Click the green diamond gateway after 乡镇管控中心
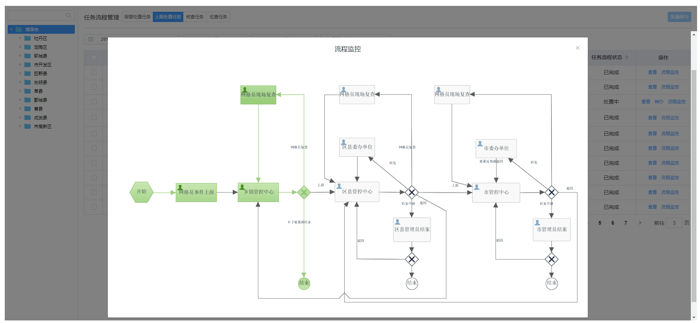Viewport: 700px width, 323px height. [304, 192]
